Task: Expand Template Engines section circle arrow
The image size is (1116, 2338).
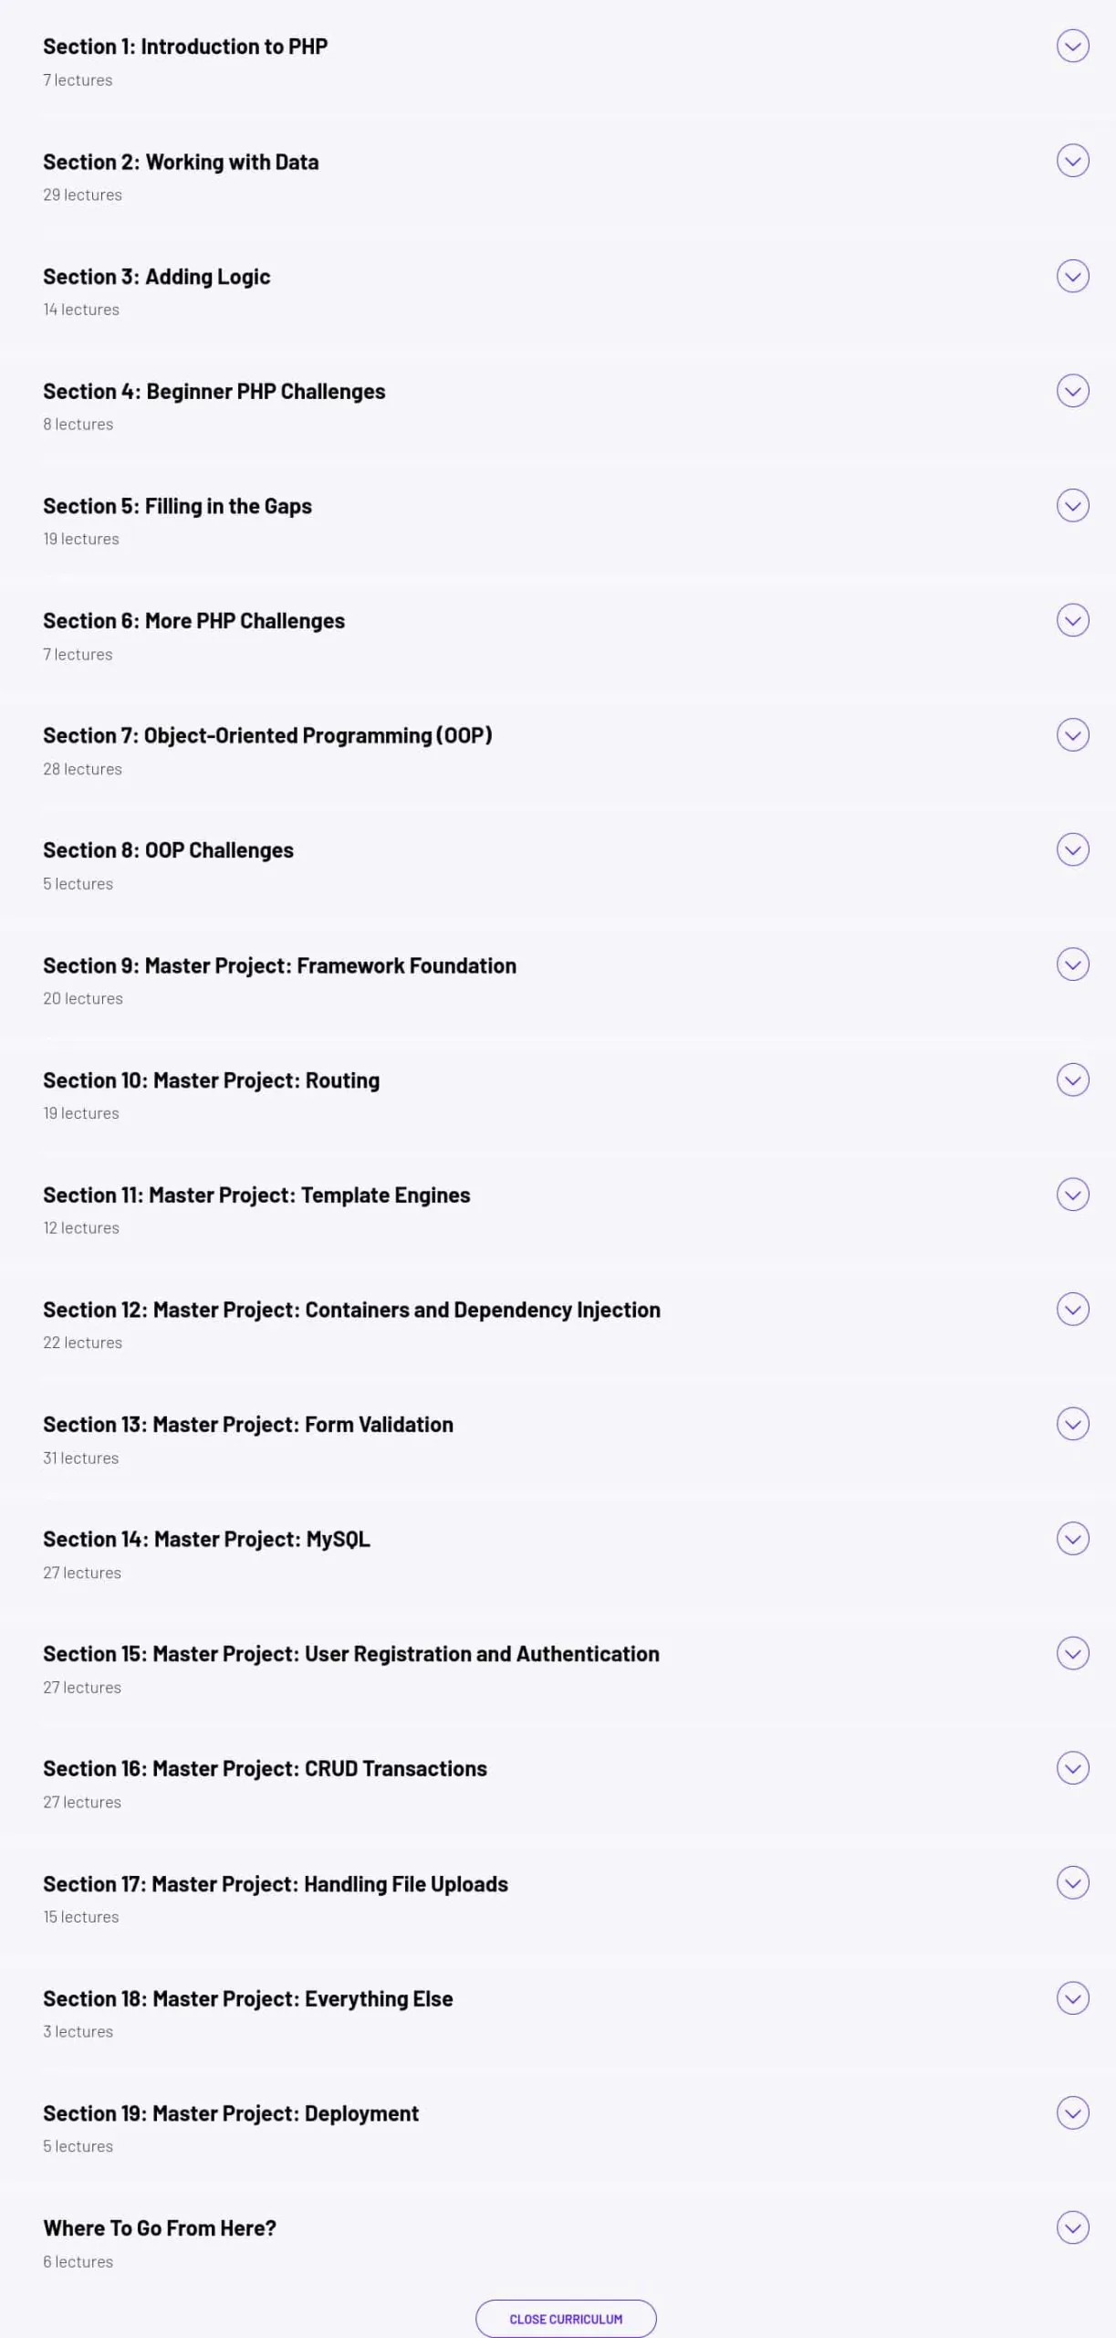Action: 1072,1195
